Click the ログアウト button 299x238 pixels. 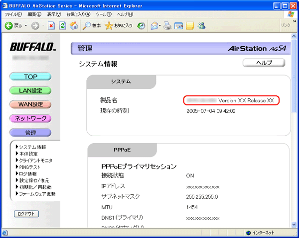point(26,214)
